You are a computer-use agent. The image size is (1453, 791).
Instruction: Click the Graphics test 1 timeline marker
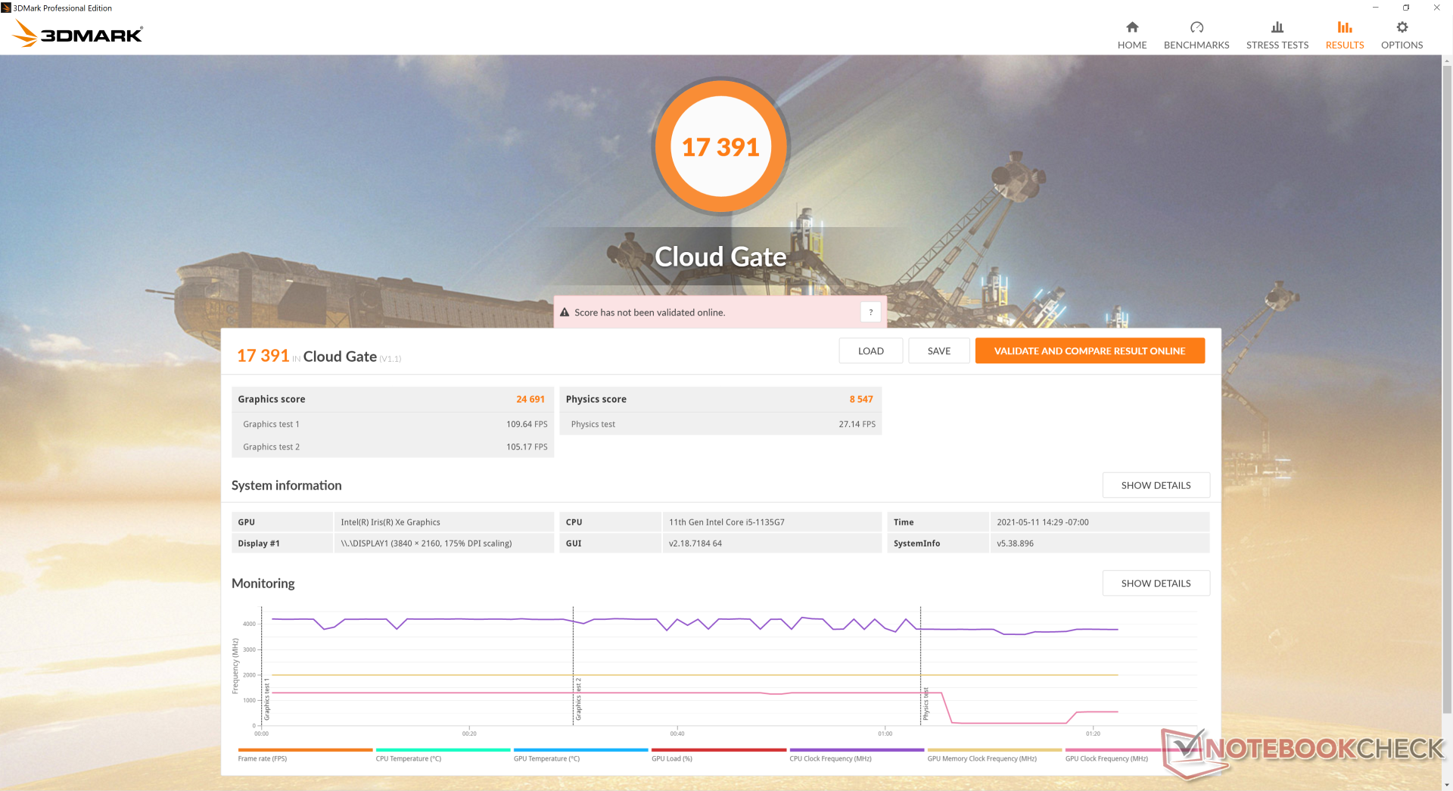[x=266, y=699]
